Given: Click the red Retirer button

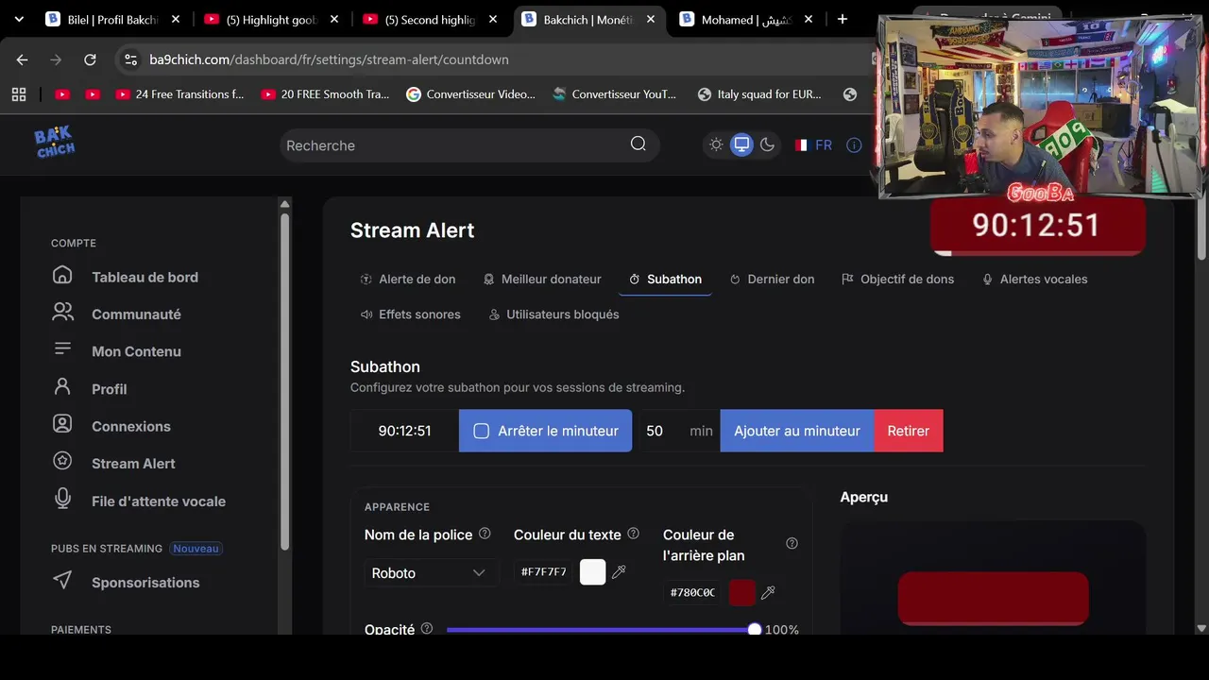Looking at the screenshot, I should pyautogui.click(x=909, y=431).
